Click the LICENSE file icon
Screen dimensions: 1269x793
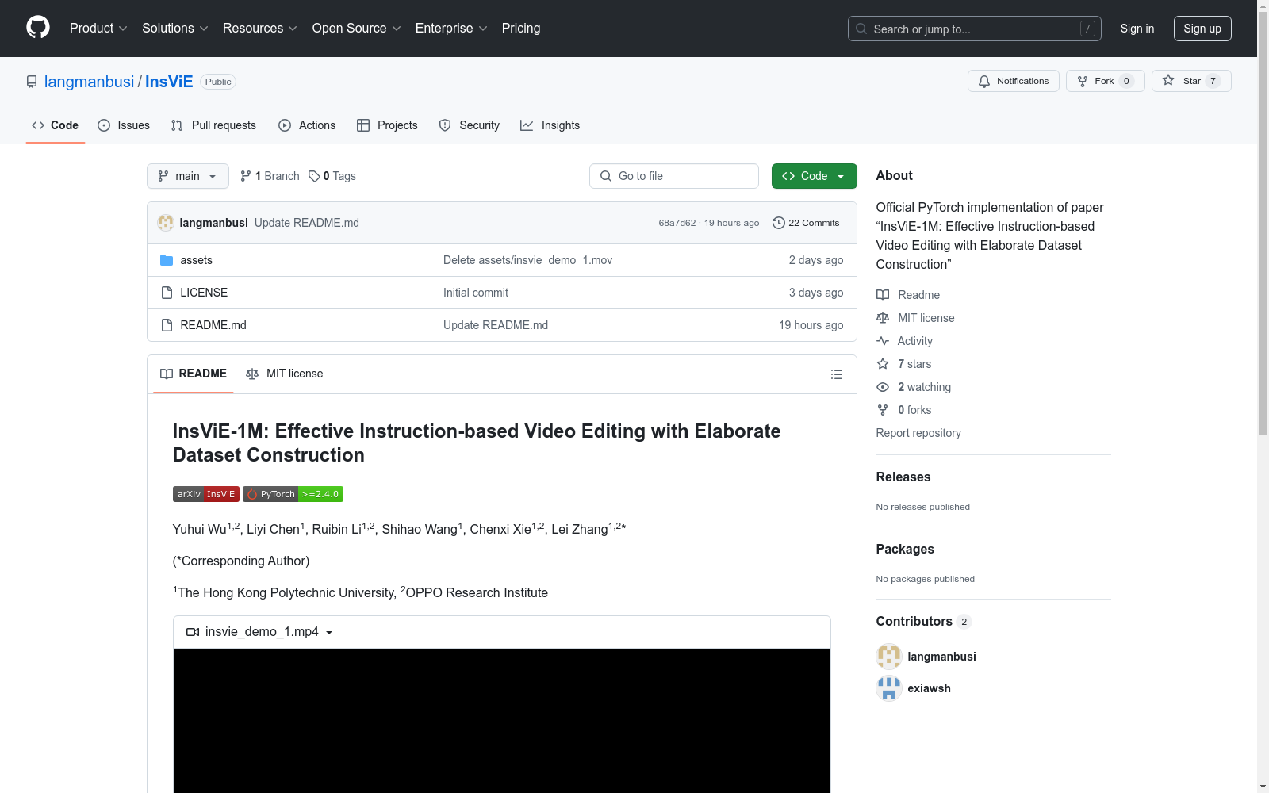[x=167, y=293]
